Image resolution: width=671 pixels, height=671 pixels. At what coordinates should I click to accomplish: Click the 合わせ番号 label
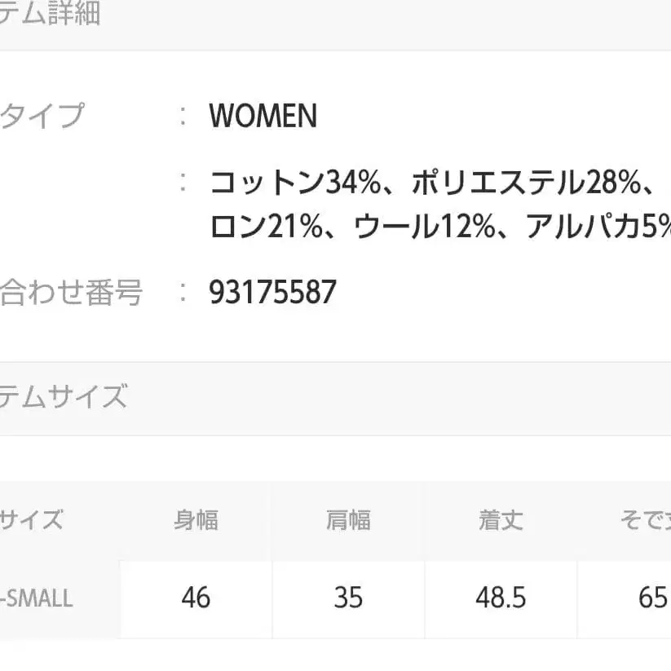pyautogui.click(x=73, y=294)
